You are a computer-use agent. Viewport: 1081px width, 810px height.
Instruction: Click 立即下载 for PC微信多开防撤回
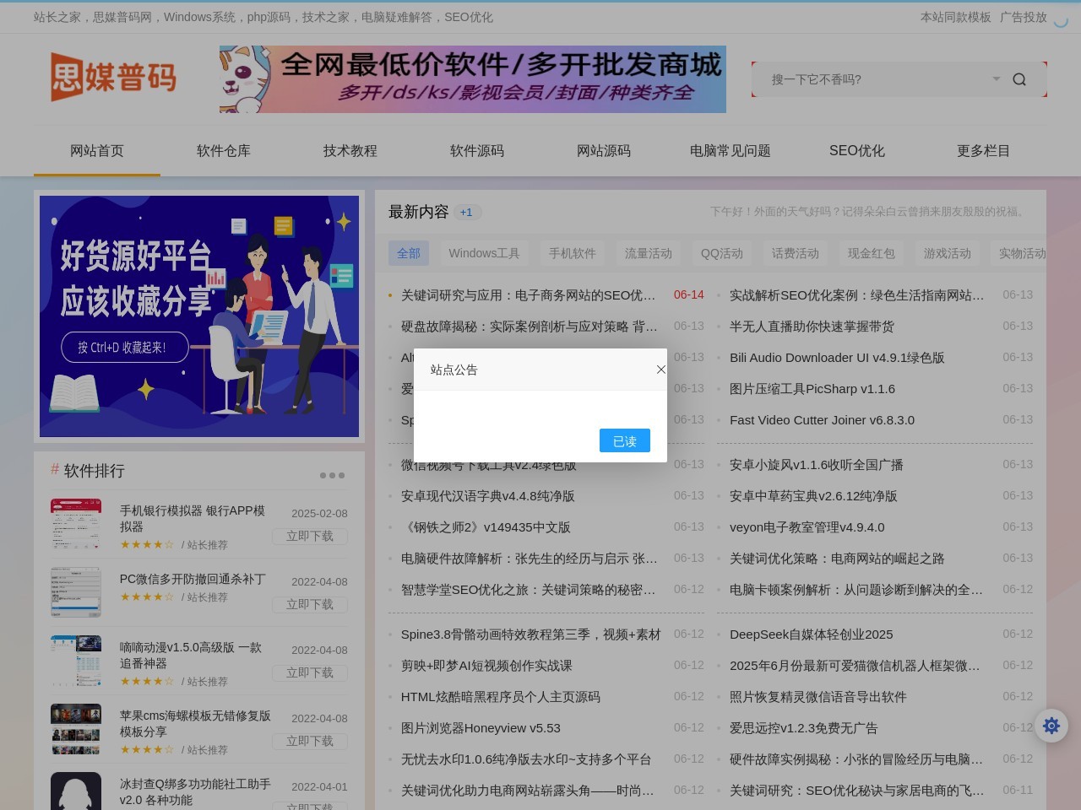tap(310, 604)
